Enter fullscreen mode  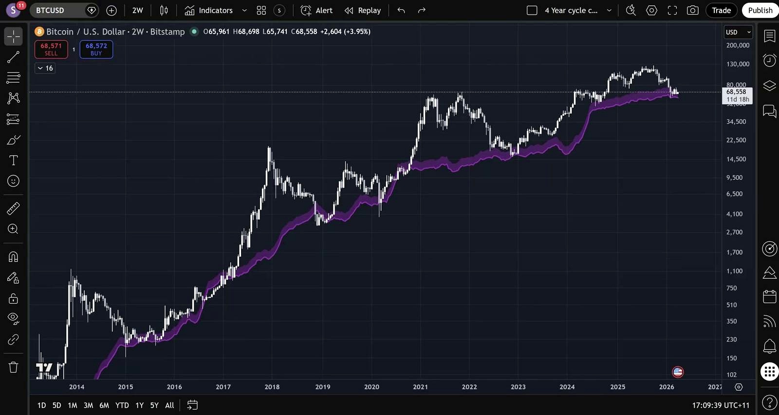pos(672,10)
